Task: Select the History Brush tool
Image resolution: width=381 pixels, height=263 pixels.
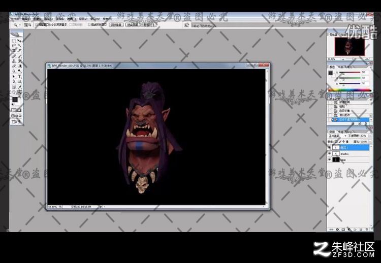Action: tap(20, 61)
